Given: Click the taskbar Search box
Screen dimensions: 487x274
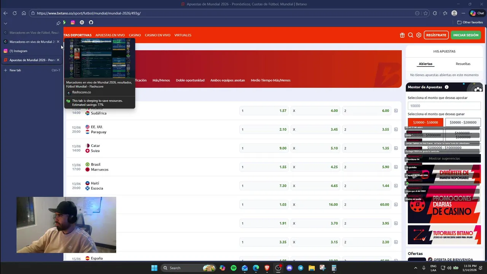Looking at the screenshot, I should point(188,268).
